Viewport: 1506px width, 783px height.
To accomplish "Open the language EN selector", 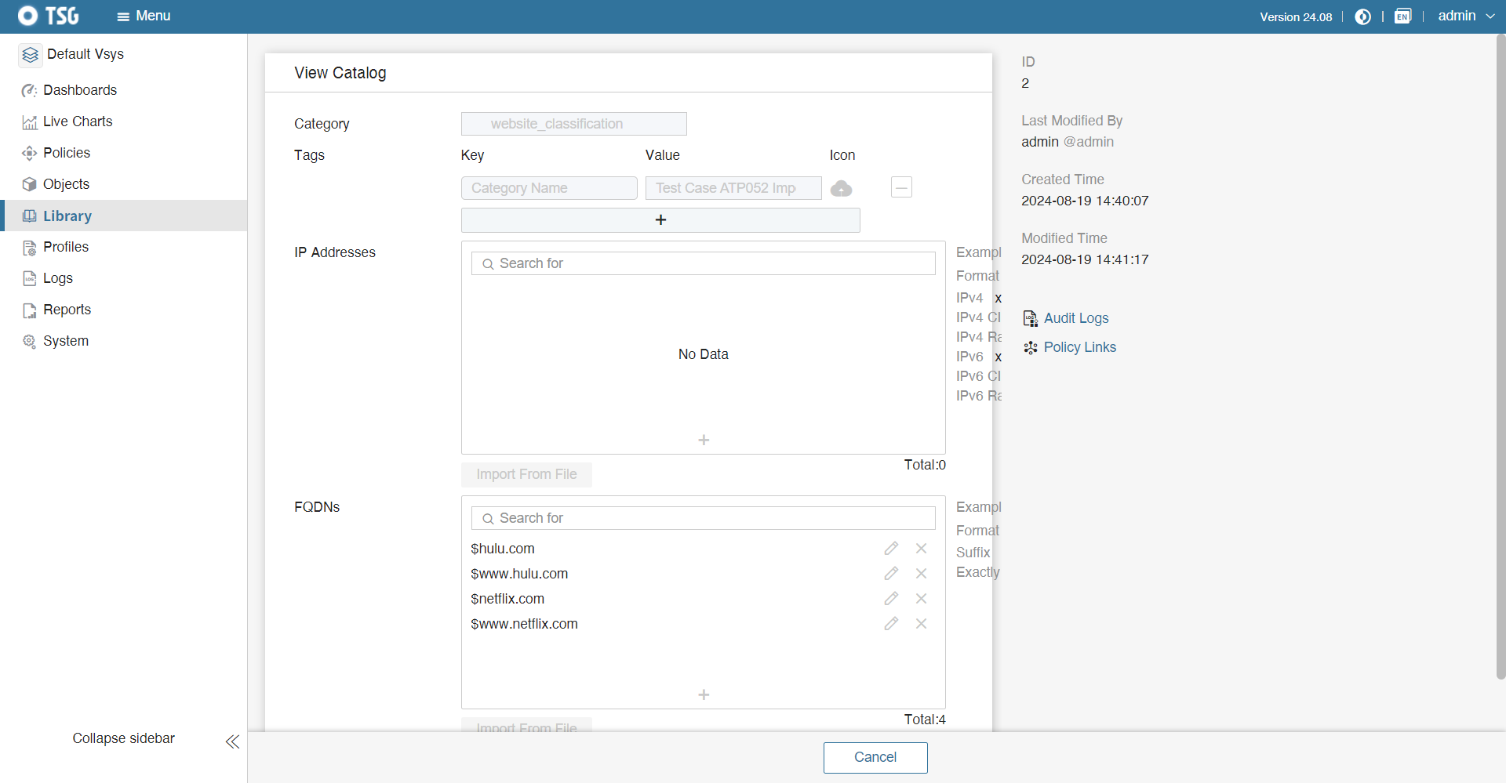I will [1402, 16].
